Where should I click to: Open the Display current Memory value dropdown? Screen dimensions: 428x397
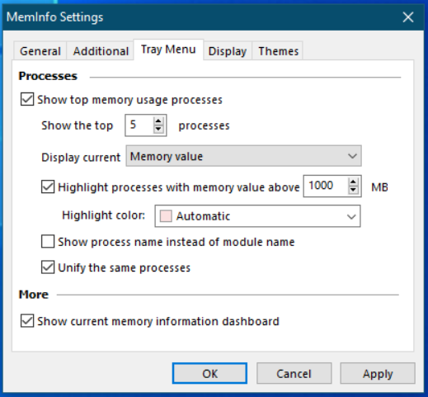point(243,156)
